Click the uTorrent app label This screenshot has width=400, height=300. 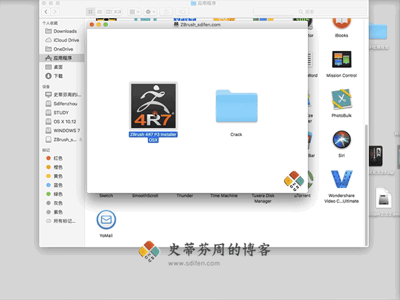pos(302,196)
